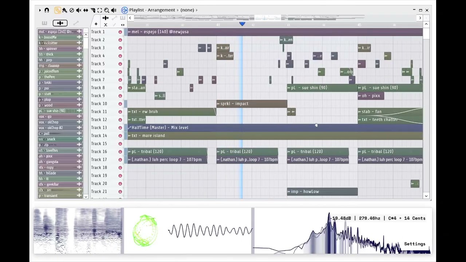Mute Track 16 with its red dot
Screen dimensions: 466x262
pos(120,152)
